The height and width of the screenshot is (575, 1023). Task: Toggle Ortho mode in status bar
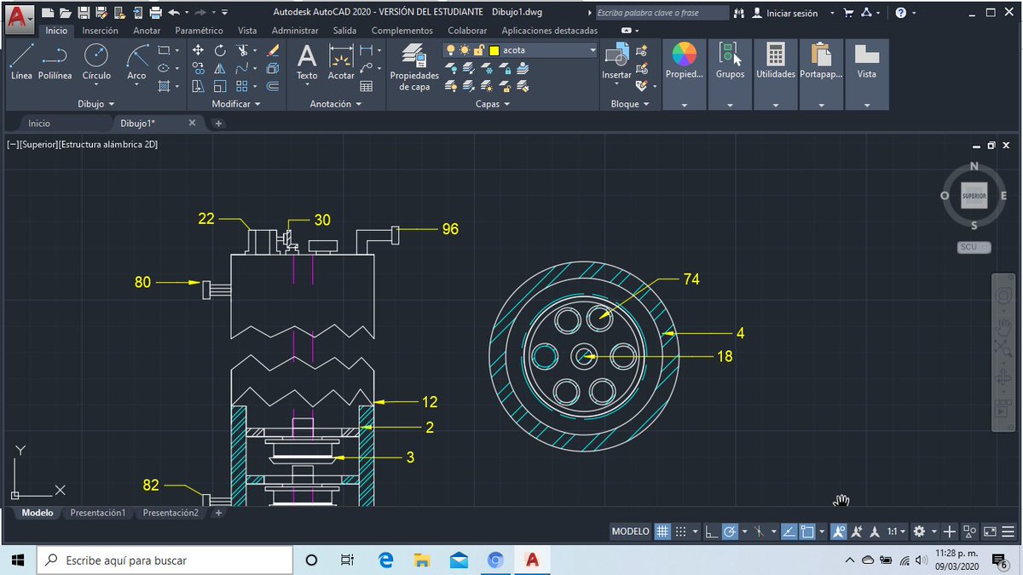point(711,532)
